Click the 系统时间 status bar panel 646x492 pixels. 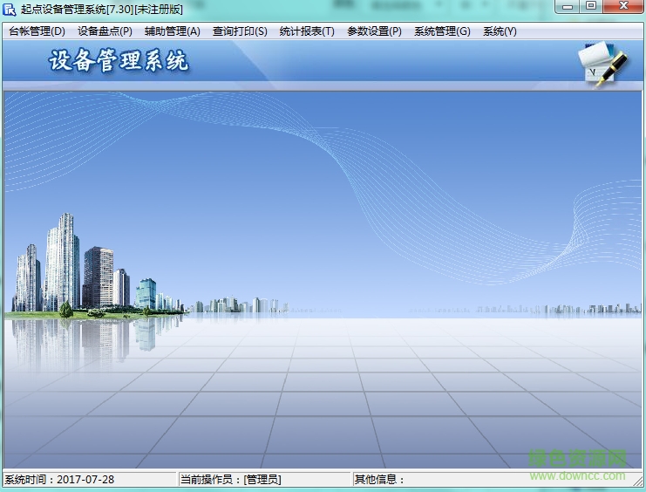click(x=59, y=479)
